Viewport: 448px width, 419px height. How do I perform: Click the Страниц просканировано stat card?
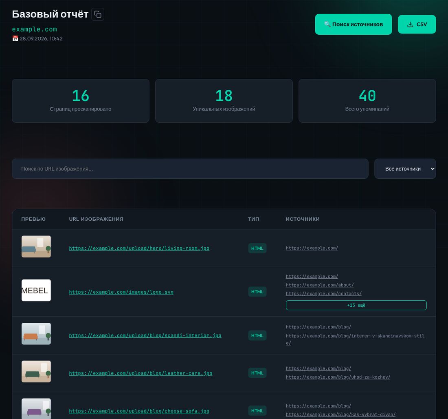(81, 101)
